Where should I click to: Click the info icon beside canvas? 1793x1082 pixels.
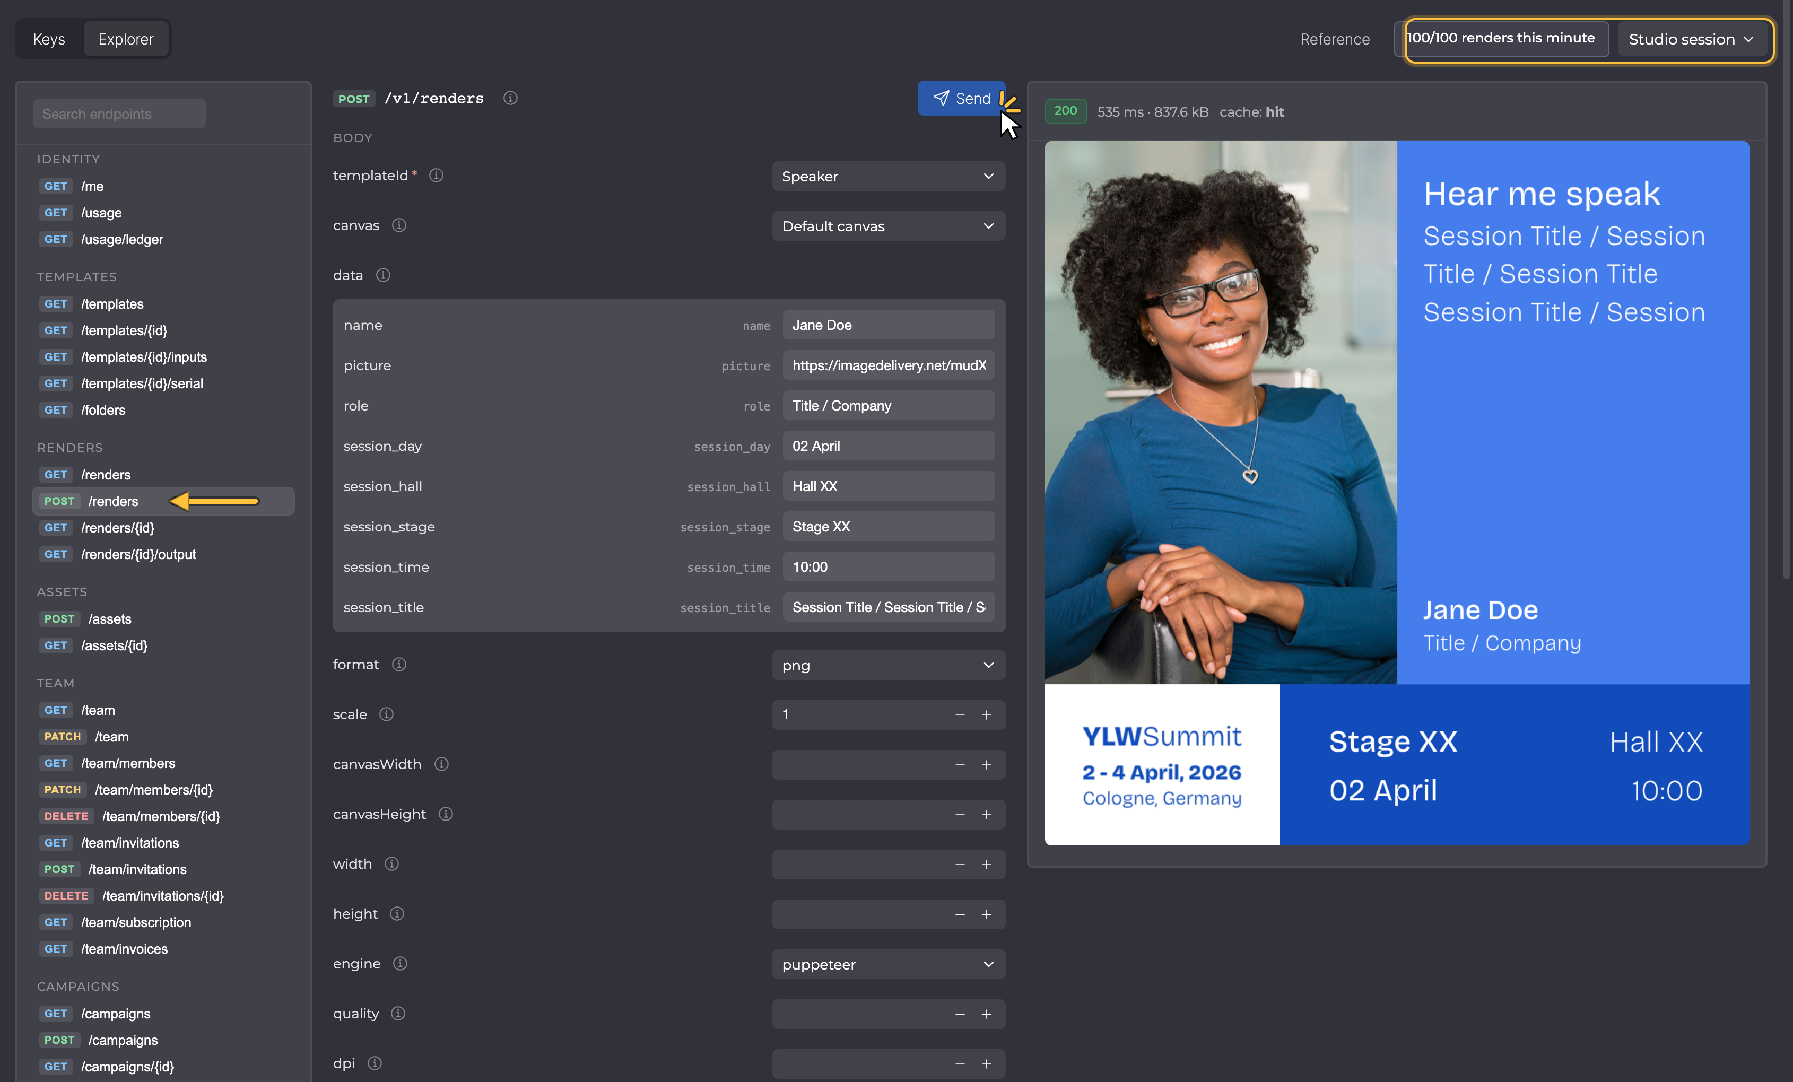[399, 225]
